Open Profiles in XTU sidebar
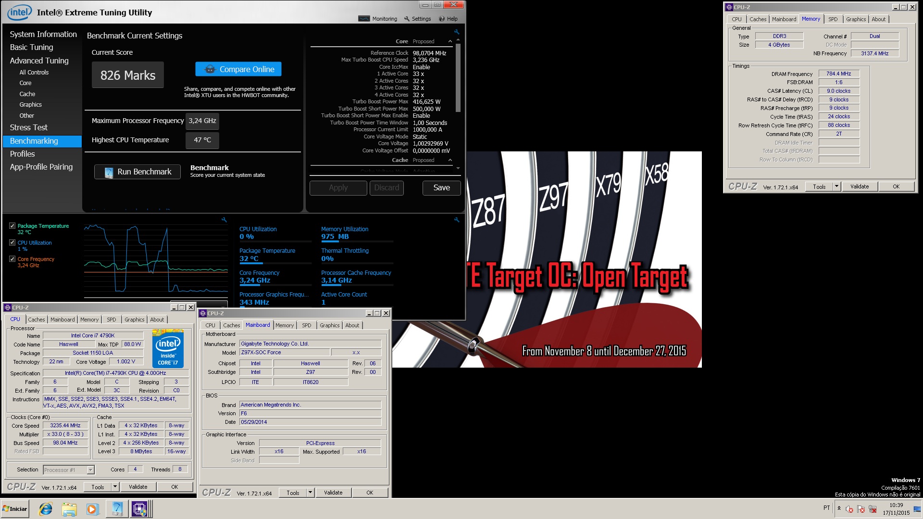923x519 pixels. click(23, 154)
